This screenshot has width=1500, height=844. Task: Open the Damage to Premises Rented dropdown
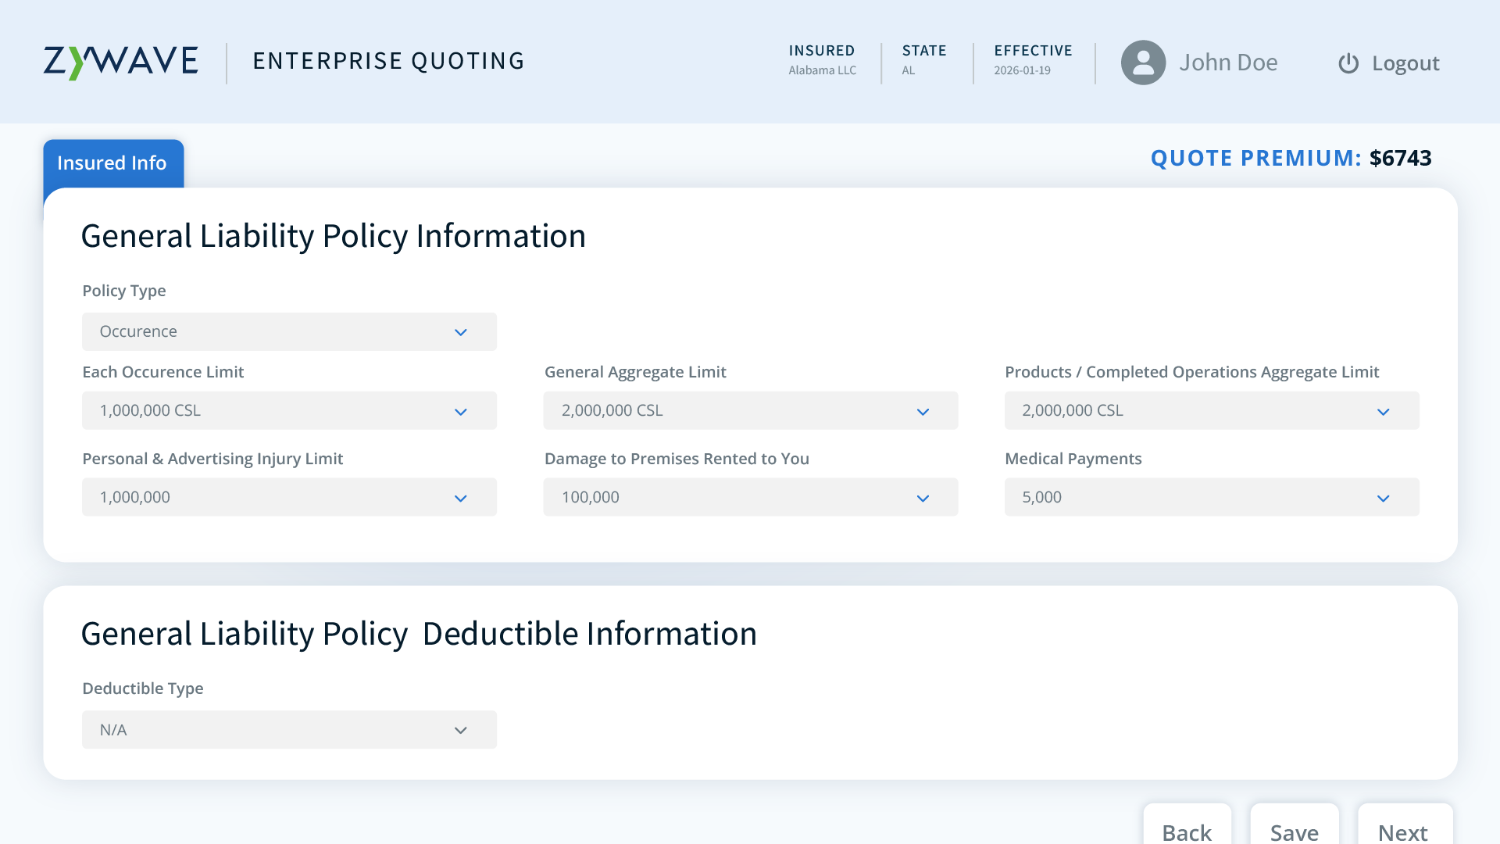[751, 497]
